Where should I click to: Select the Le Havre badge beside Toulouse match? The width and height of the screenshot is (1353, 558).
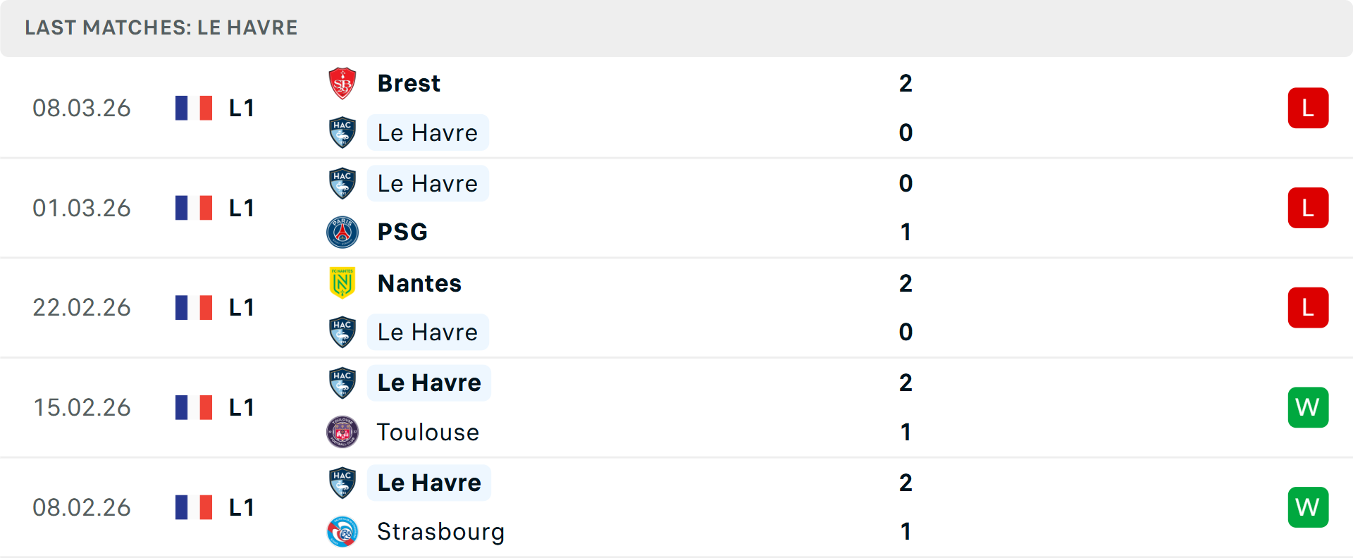click(x=342, y=383)
